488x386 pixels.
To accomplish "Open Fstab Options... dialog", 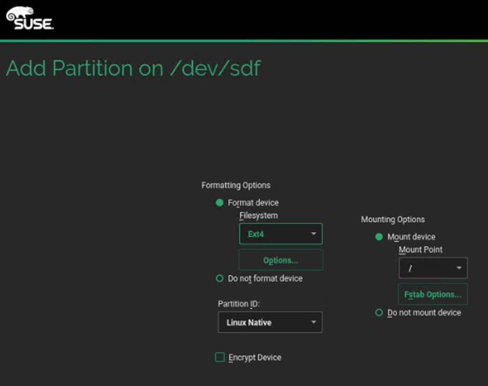I will pyautogui.click(x=433, y=294).
